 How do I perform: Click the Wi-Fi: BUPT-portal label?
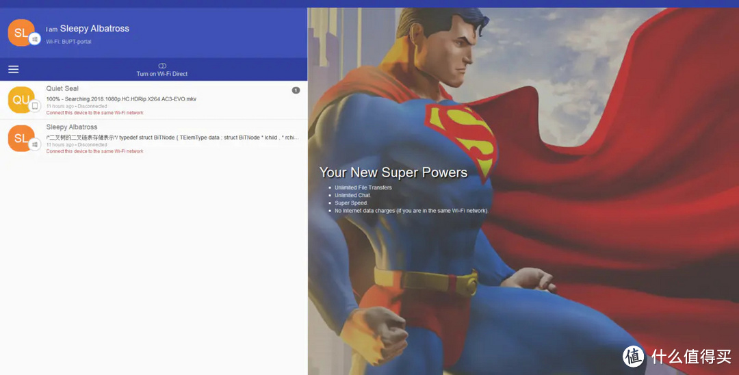68,42
